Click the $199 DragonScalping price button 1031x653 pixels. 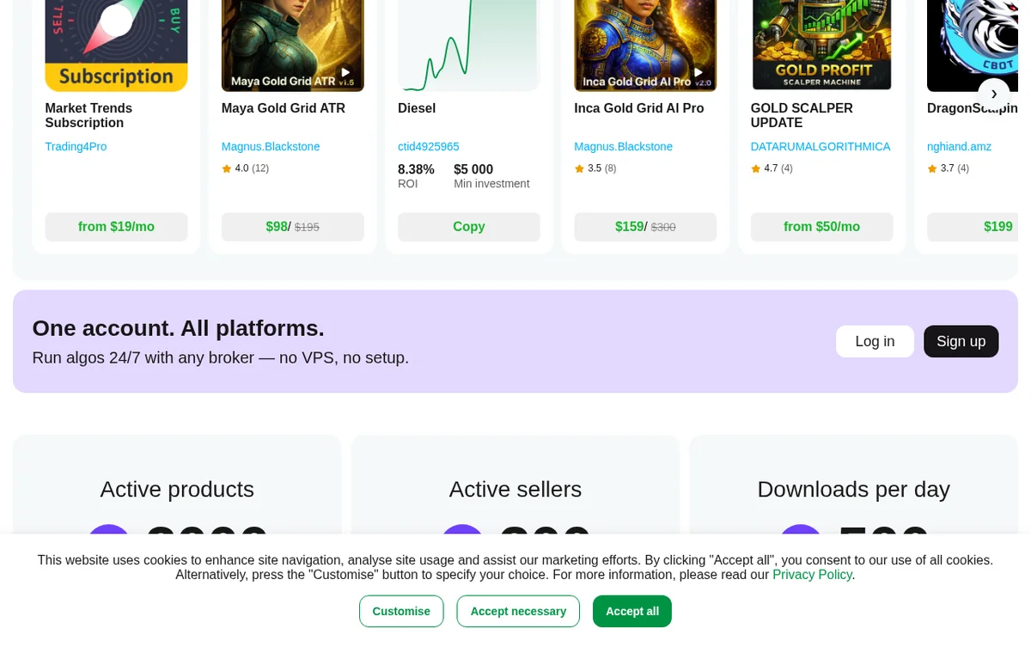pos(973,227)
